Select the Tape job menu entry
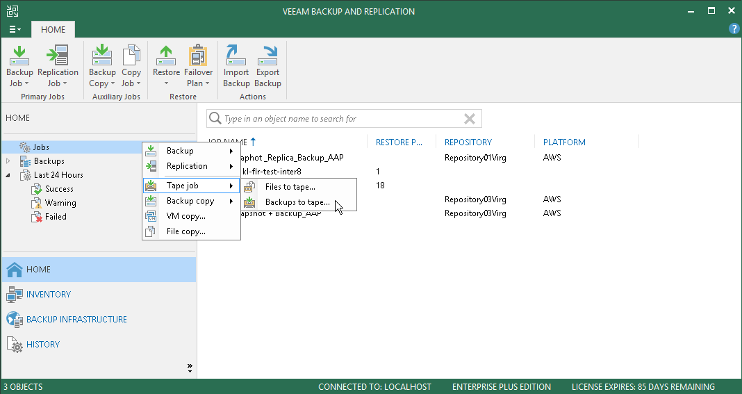This screenshot has width=742, height=394. [x=191, y=186]
